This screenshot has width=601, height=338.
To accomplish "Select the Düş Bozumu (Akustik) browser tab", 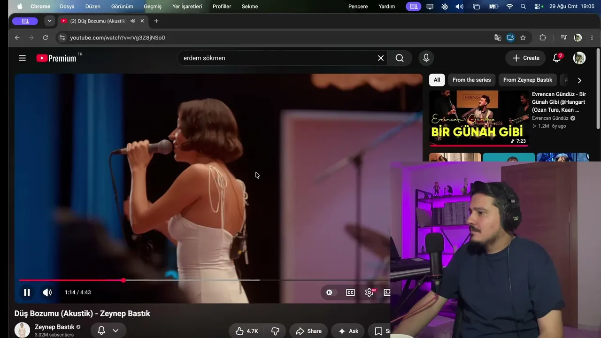I will point(103,21).
